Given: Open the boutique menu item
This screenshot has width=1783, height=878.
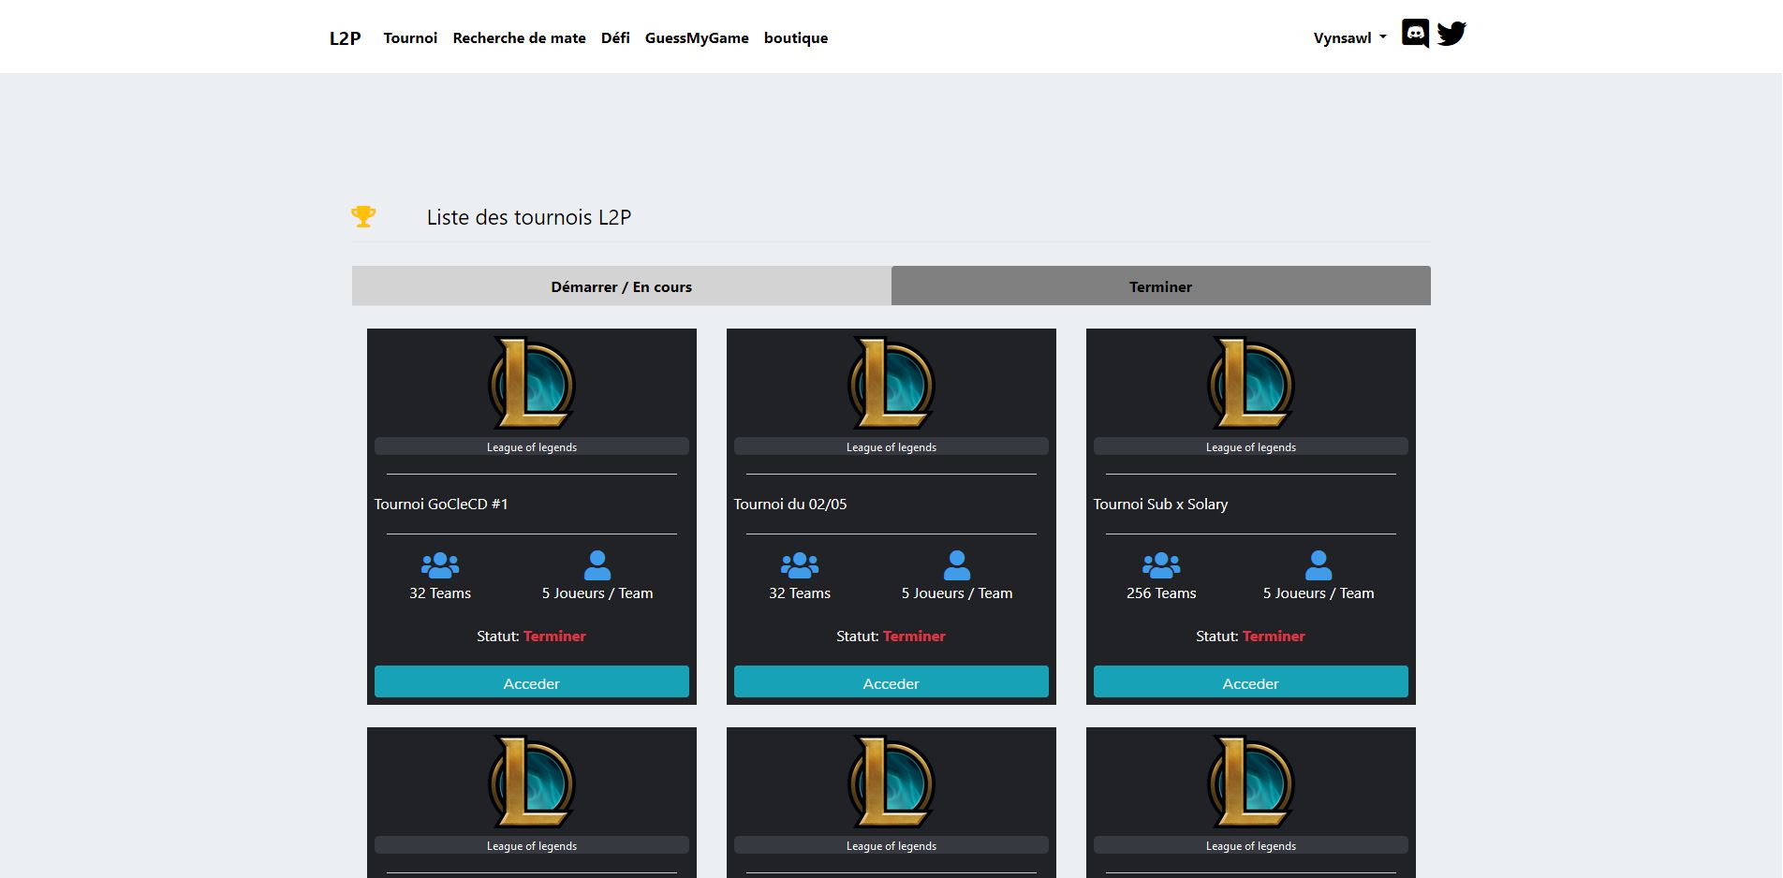Looking at the screenshot, I should pos(796,38).
